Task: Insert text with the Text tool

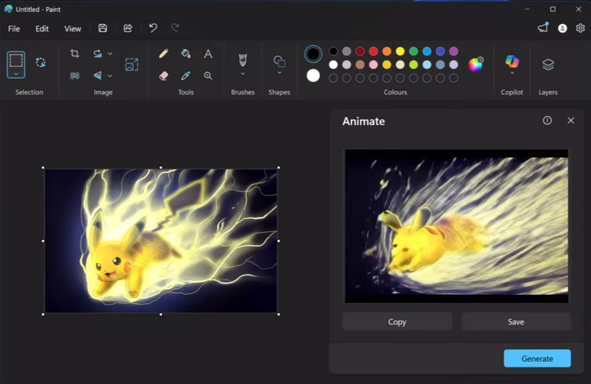Action: click(208, 53)
